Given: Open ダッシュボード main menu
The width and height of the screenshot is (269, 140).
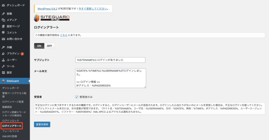Looking at the screenshot, I should click(15, 5).
